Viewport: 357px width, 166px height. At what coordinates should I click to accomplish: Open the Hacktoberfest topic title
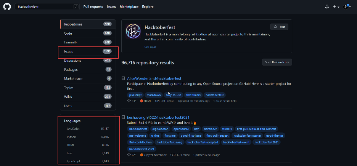coord(160,27)
